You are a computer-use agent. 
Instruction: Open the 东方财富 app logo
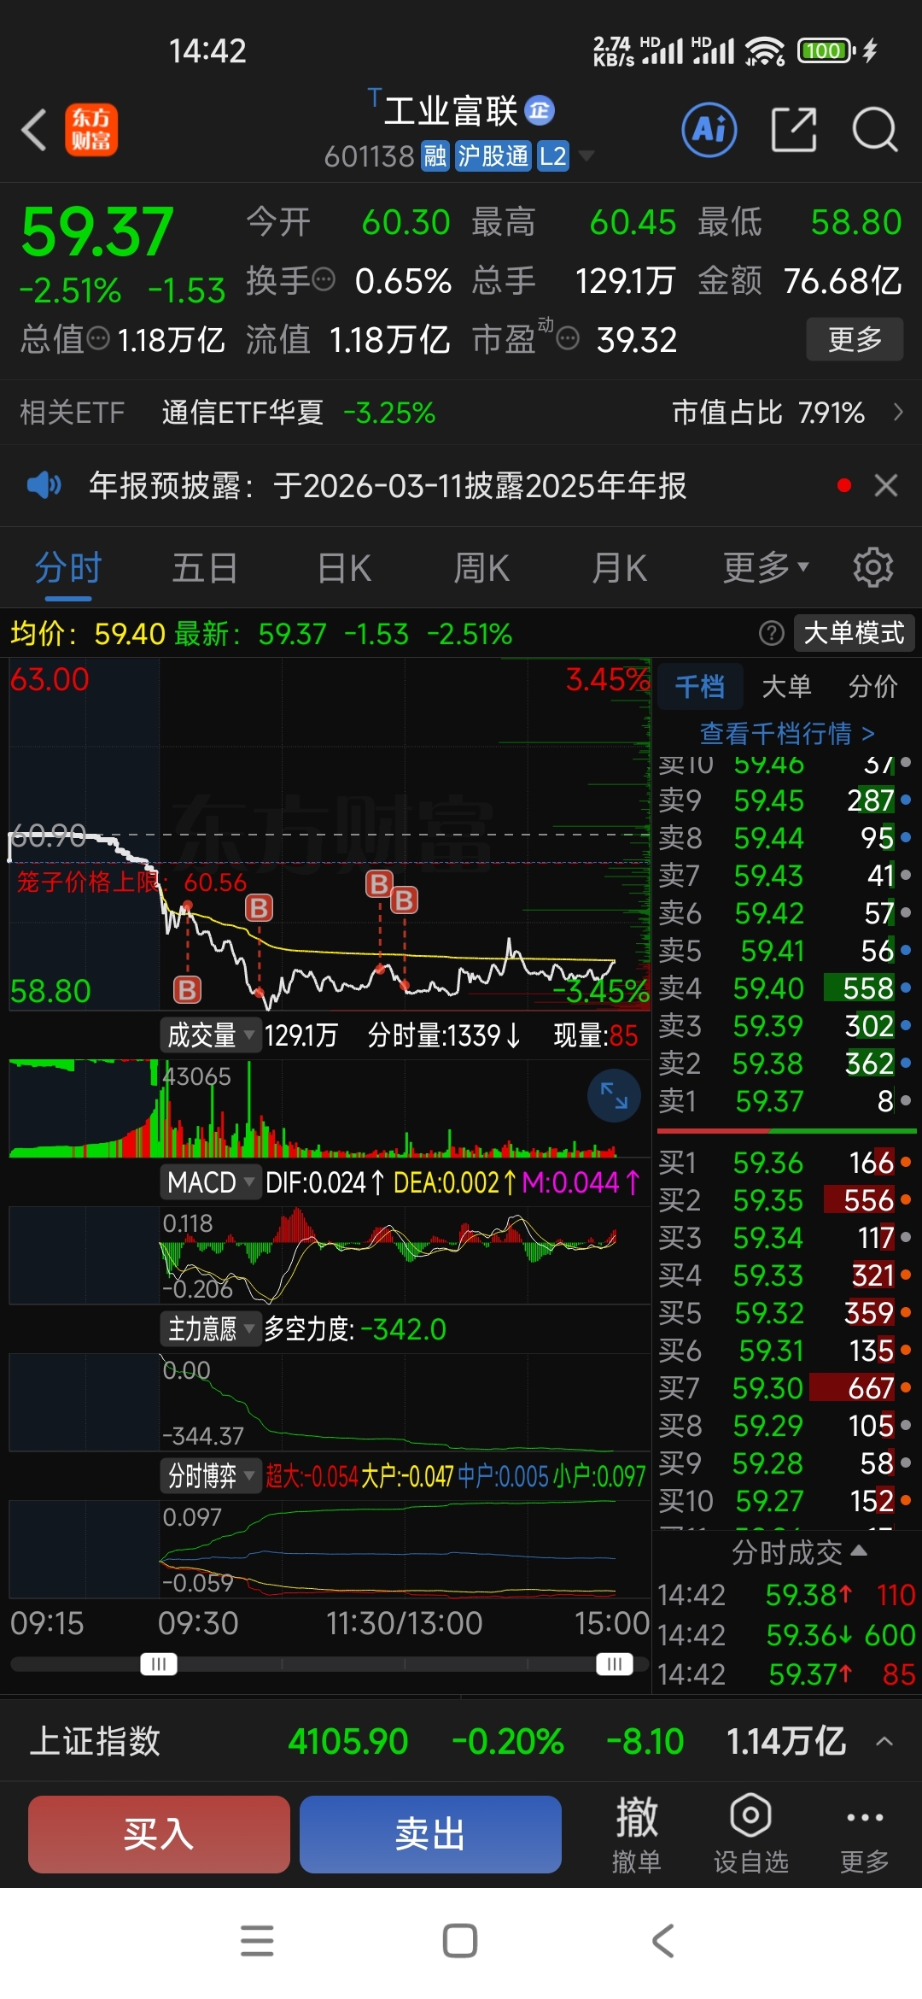point(91,130)
